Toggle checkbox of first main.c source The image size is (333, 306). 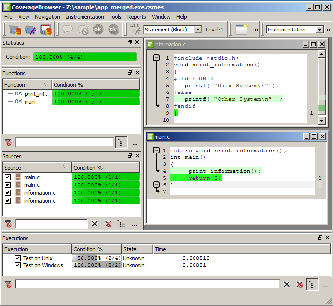(x=7, y=177)
